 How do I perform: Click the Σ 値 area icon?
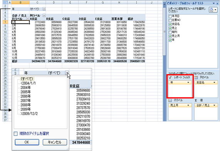pyautogui.click(x=196, y=100)
